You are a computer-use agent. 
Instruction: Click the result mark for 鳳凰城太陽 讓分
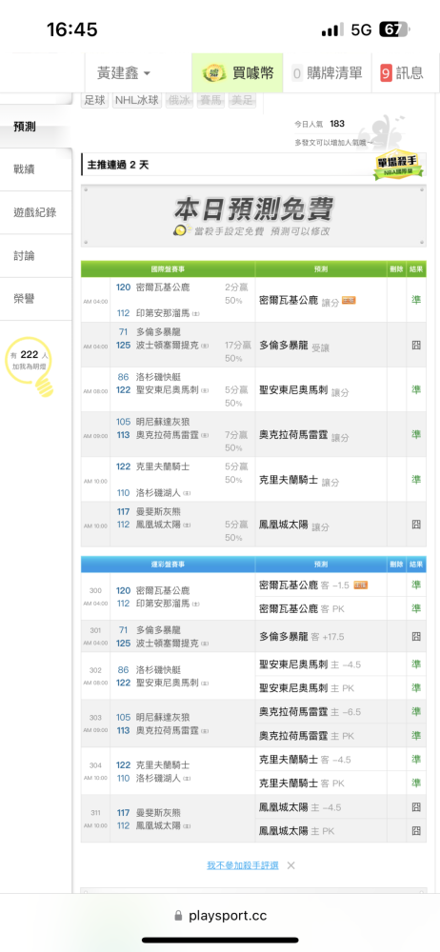point(416,524)
